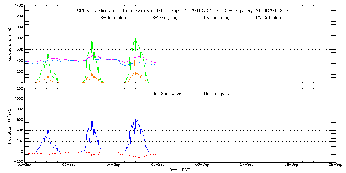Click the LW Incoming legend label
The image size is (346, 173).
[216, 18]
